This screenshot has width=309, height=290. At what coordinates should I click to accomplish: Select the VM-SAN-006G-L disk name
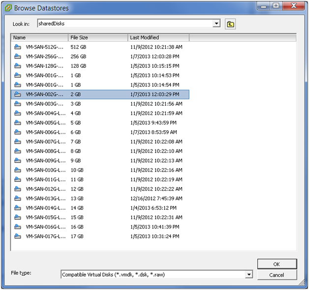(x=46, y=132)
